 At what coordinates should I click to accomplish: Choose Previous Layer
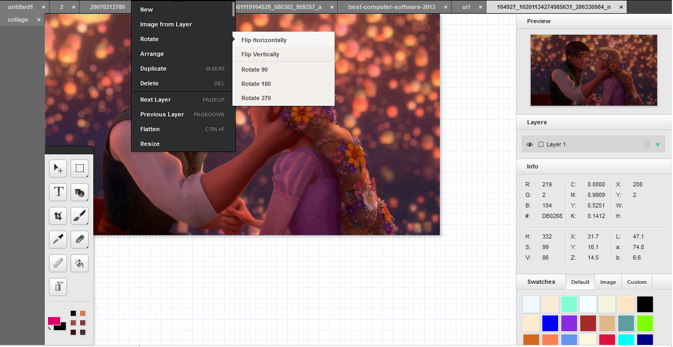pyautogui.click(x=183, y=114)
